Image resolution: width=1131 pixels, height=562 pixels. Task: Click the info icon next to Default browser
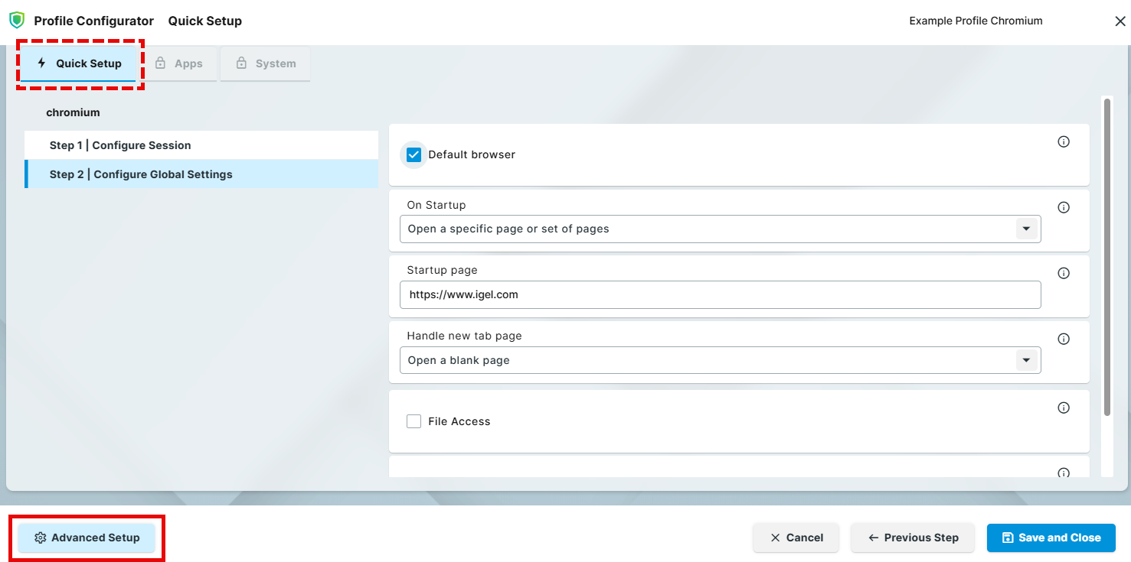(1064, 141)
